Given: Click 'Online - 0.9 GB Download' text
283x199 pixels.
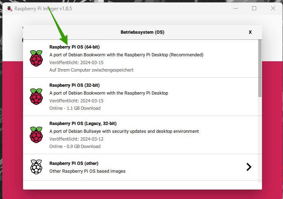Looking at the screenshot, I should pos(75,146).
